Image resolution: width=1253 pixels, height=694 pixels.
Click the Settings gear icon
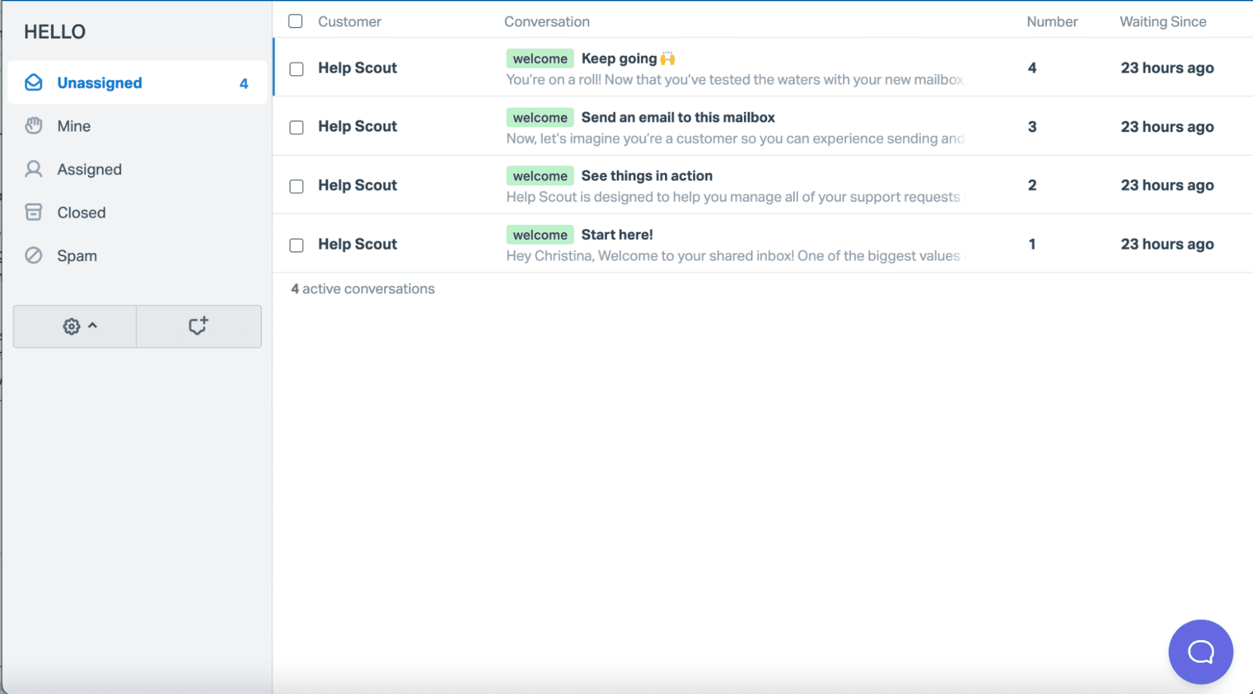click(x=70, y=326)
